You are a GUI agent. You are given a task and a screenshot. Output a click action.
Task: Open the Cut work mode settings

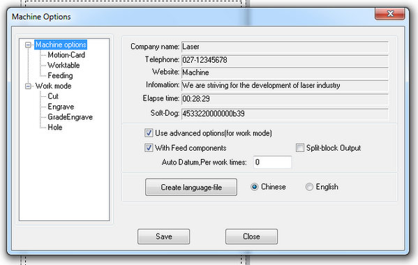(53, 96)
